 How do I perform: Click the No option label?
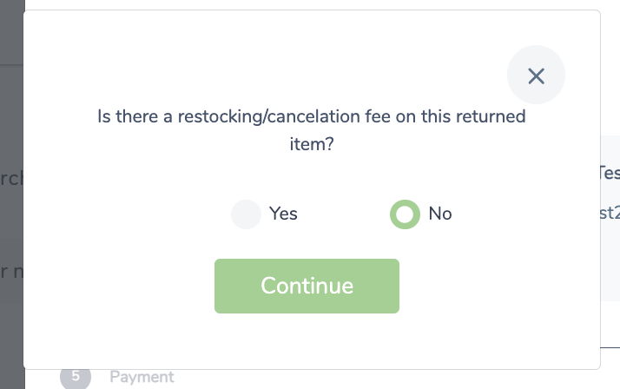[x=440, y=214]
